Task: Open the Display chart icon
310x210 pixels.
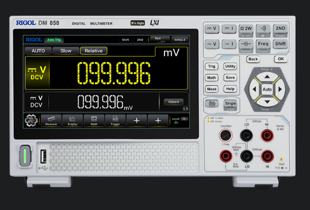Action: coord(72,120)
